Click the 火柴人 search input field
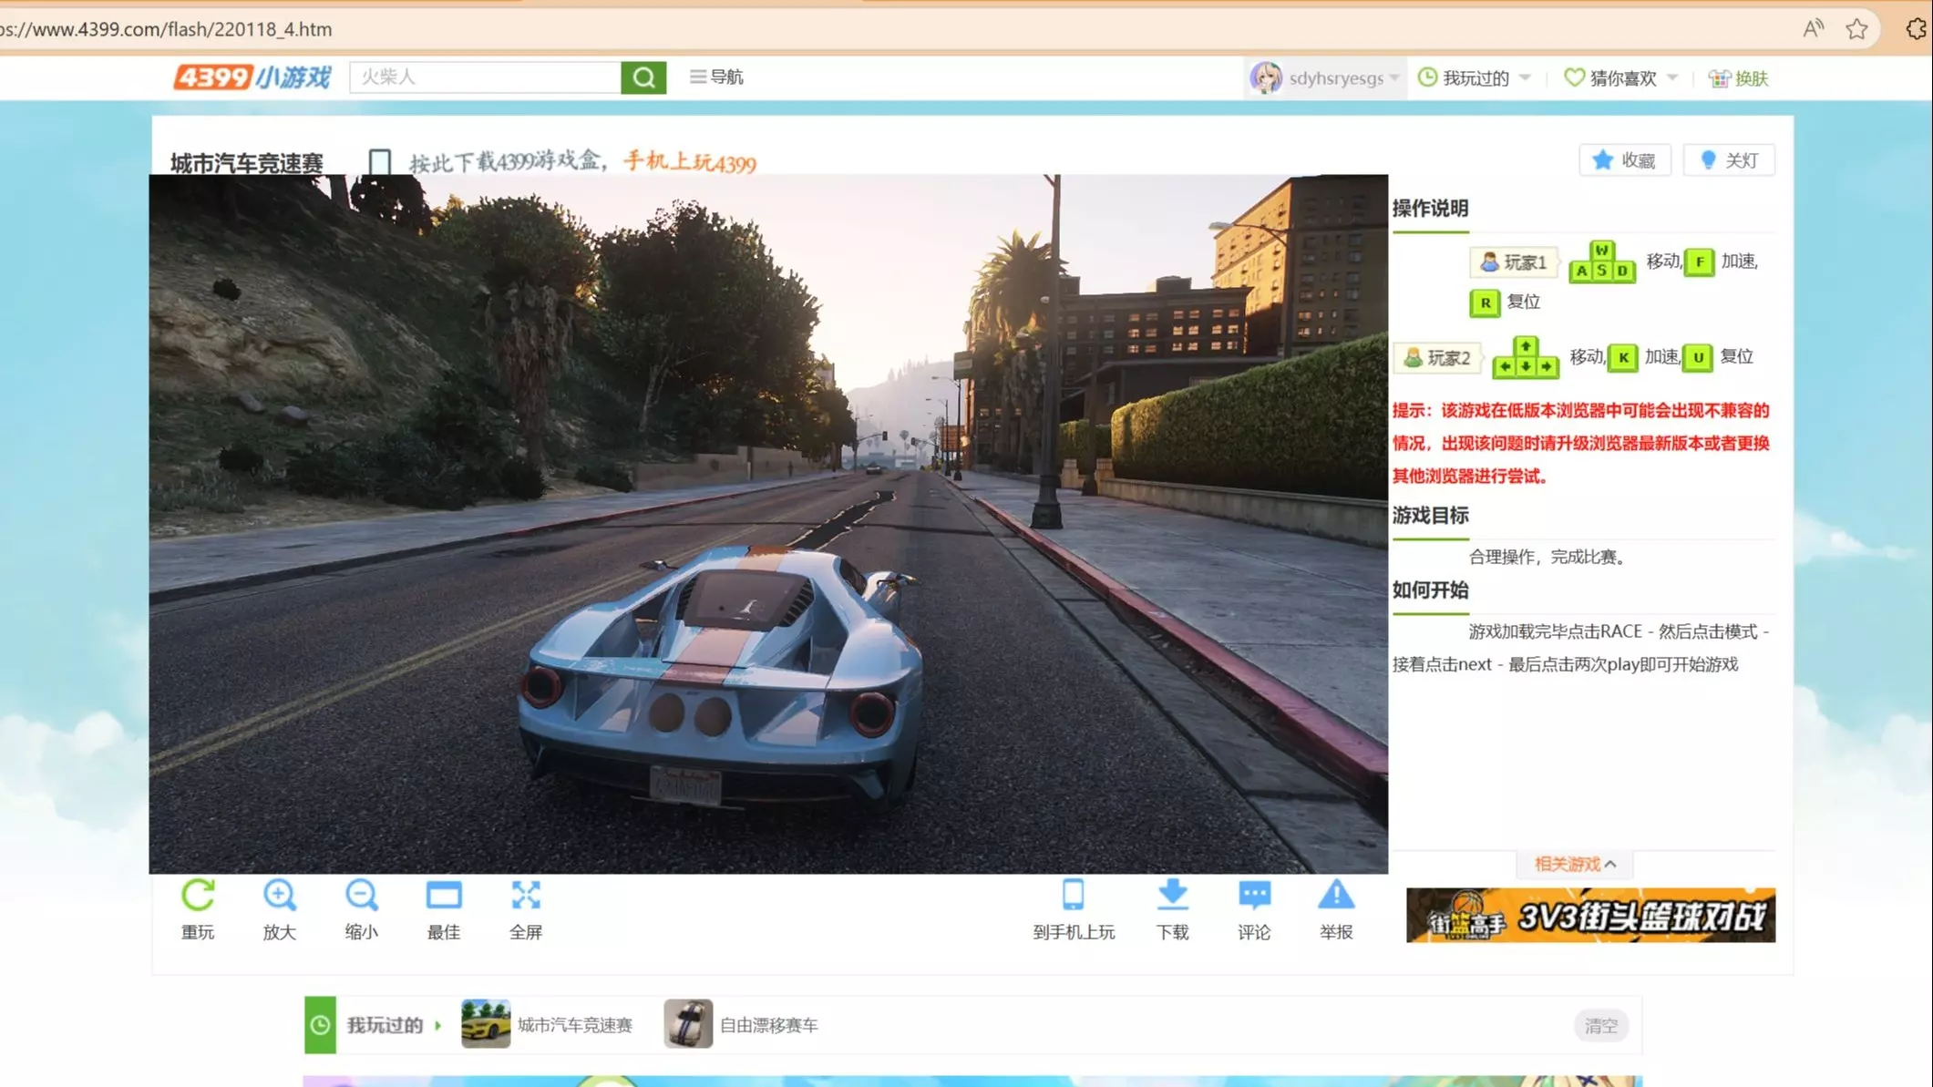The height and width of the screenshot is (1087, 1933). coord(485,77)
